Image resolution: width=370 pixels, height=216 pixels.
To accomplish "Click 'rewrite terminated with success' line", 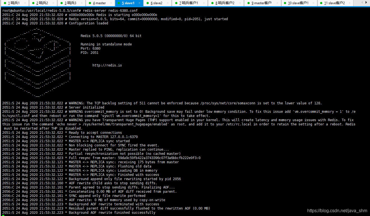I will [81, 204].
